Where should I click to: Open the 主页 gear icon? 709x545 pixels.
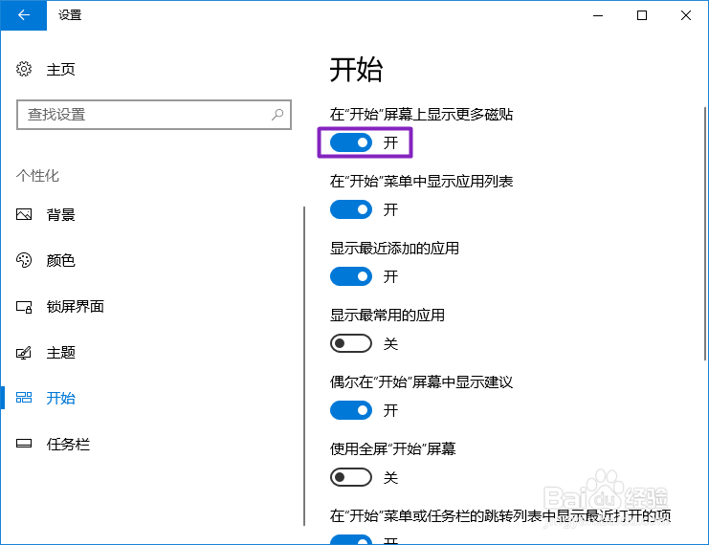point(24,69)
